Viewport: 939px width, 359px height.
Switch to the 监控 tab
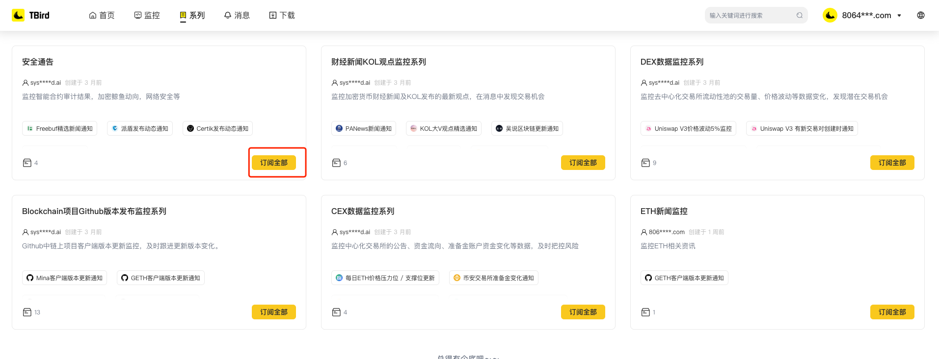147,15
